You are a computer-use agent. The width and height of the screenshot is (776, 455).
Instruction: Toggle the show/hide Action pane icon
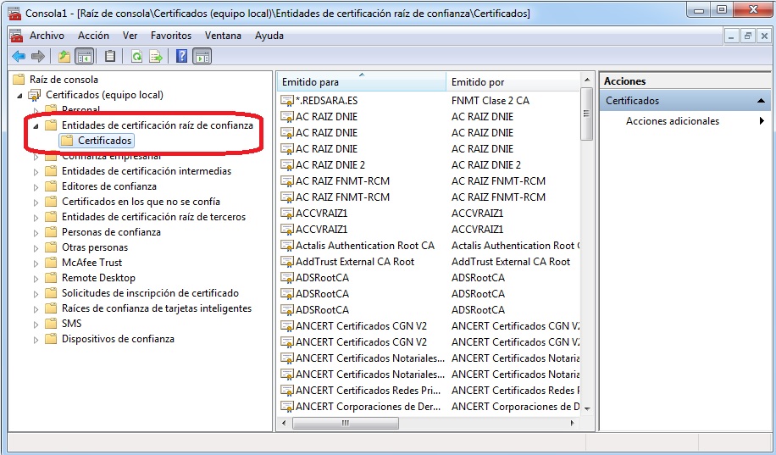pyautogui.click(x=202, y=57)
